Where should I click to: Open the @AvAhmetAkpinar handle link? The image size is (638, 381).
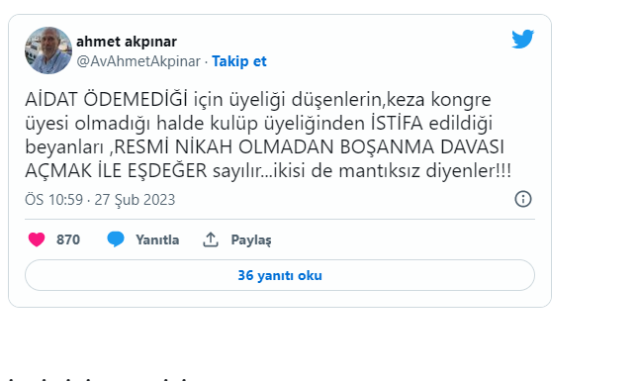pos(138,61)
